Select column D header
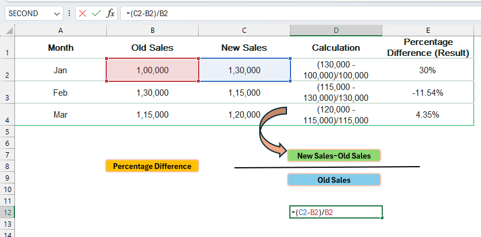This screenshot has width=481, height=237. point(336,31)
